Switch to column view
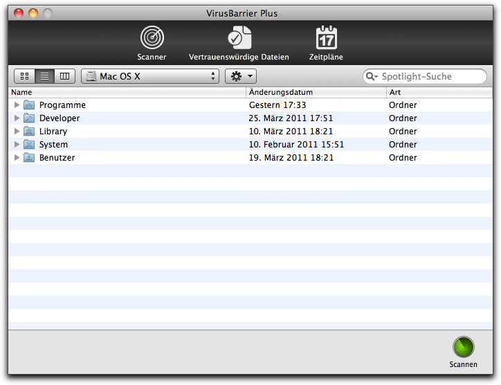This screenshot has height=385, width=501. pyautogui.click(x=65, y=76)
